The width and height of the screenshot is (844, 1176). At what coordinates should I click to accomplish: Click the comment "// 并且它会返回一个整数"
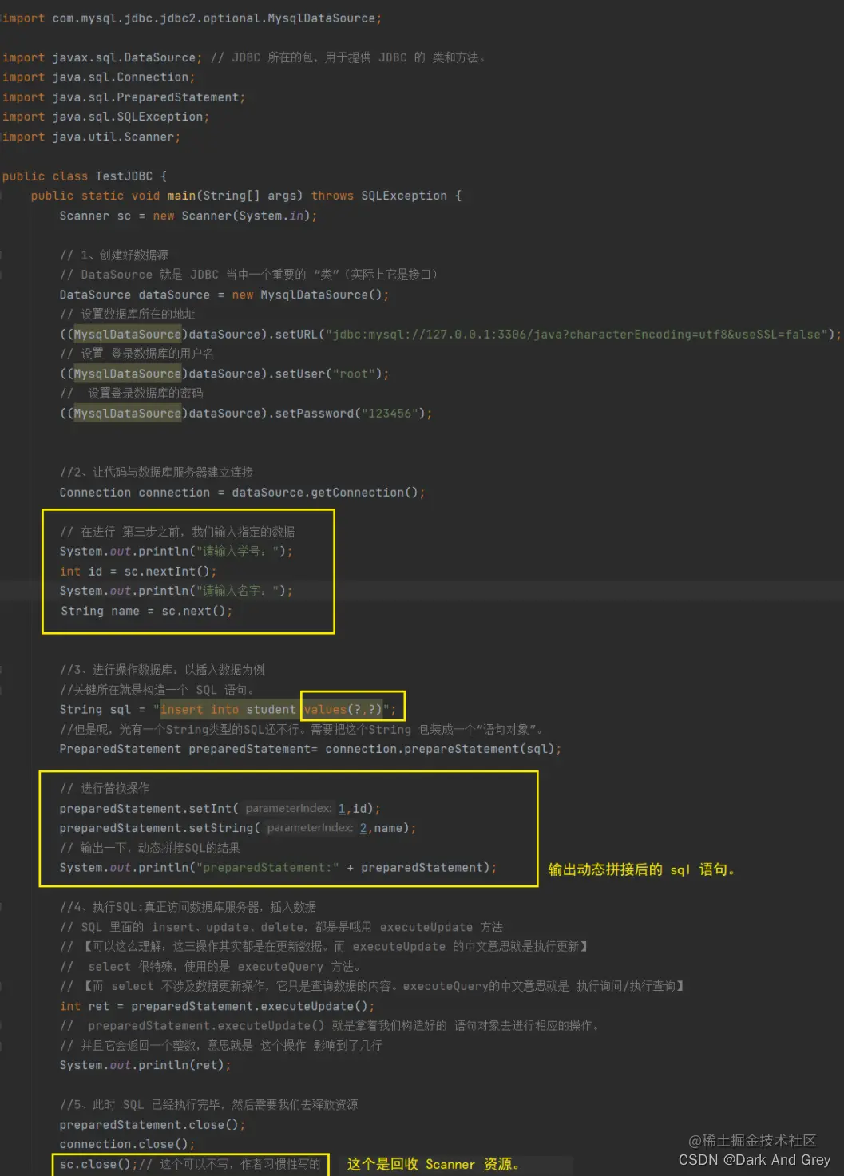tap(221, 1046)
